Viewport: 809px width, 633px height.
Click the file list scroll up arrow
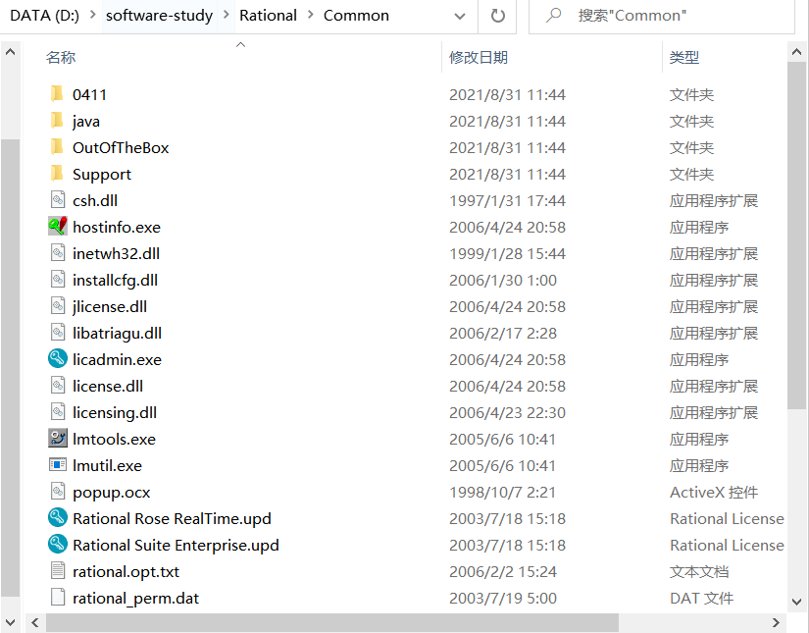(796, 52)
